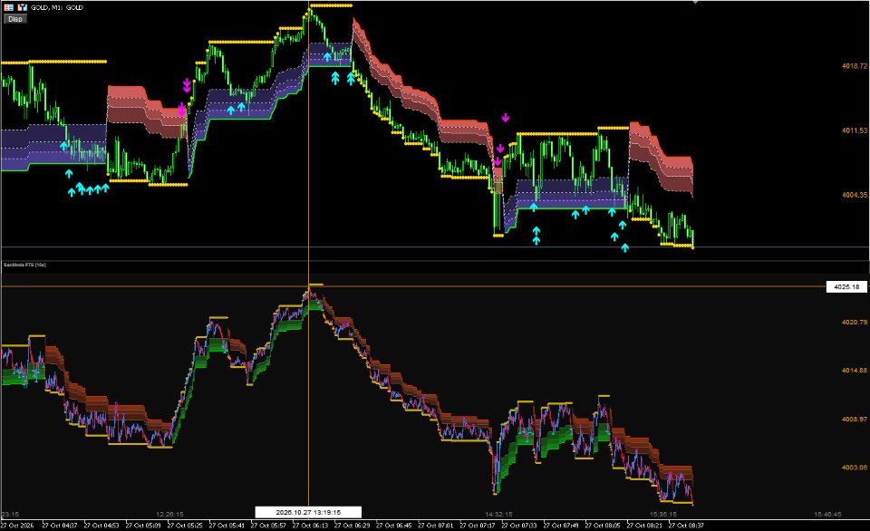This screenshot has width=870, height=531.
Task: Click the 2026.10.27 13:19:15 crosshair time label
Action: [308, 512]
